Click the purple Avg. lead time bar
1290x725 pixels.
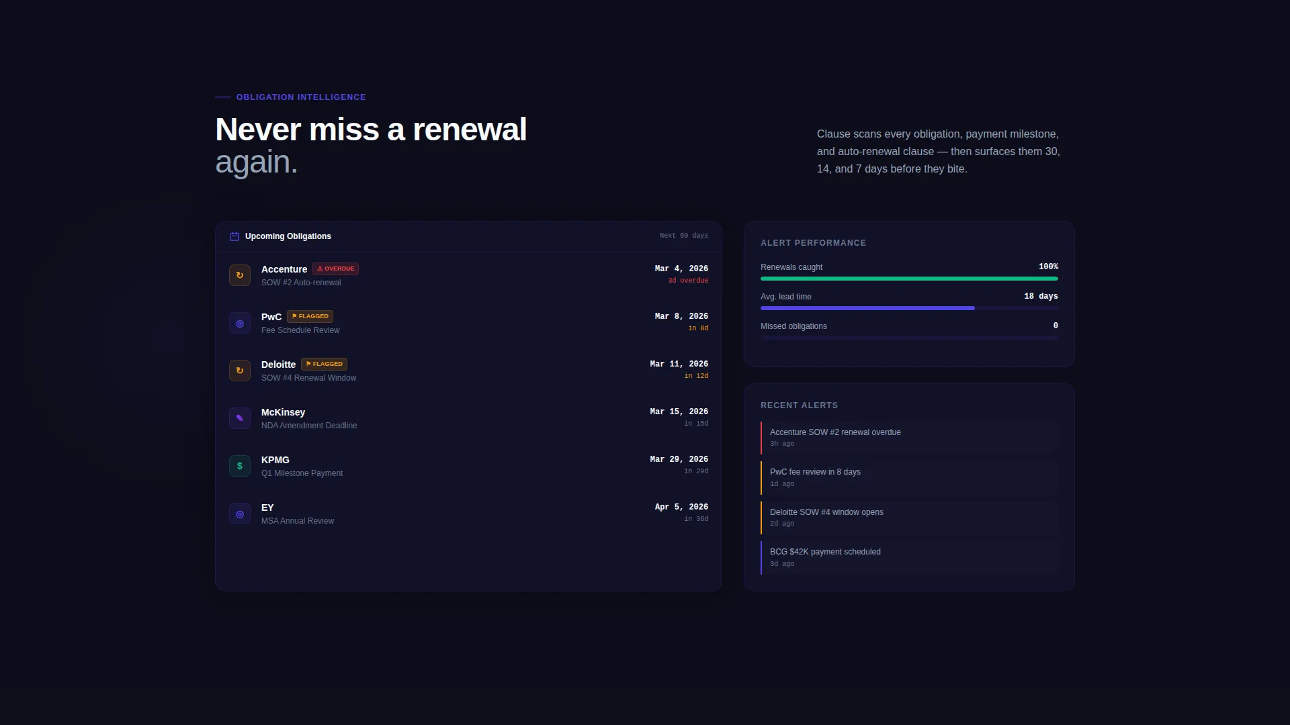[x=867, y=308]
